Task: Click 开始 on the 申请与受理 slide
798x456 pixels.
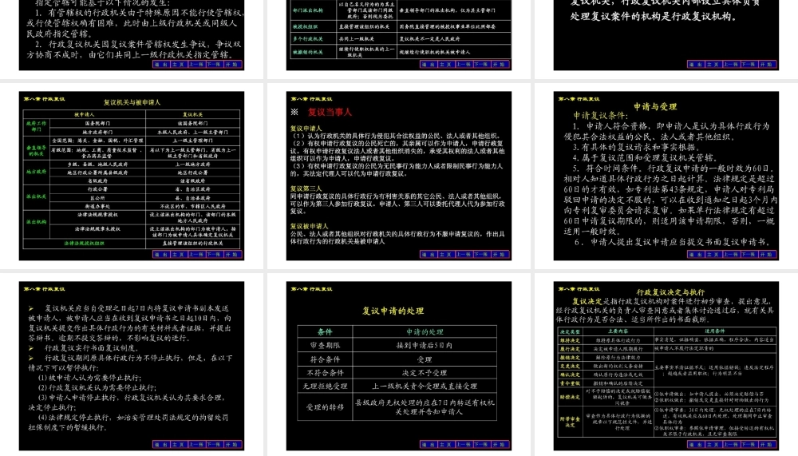Action: point(766,254)
